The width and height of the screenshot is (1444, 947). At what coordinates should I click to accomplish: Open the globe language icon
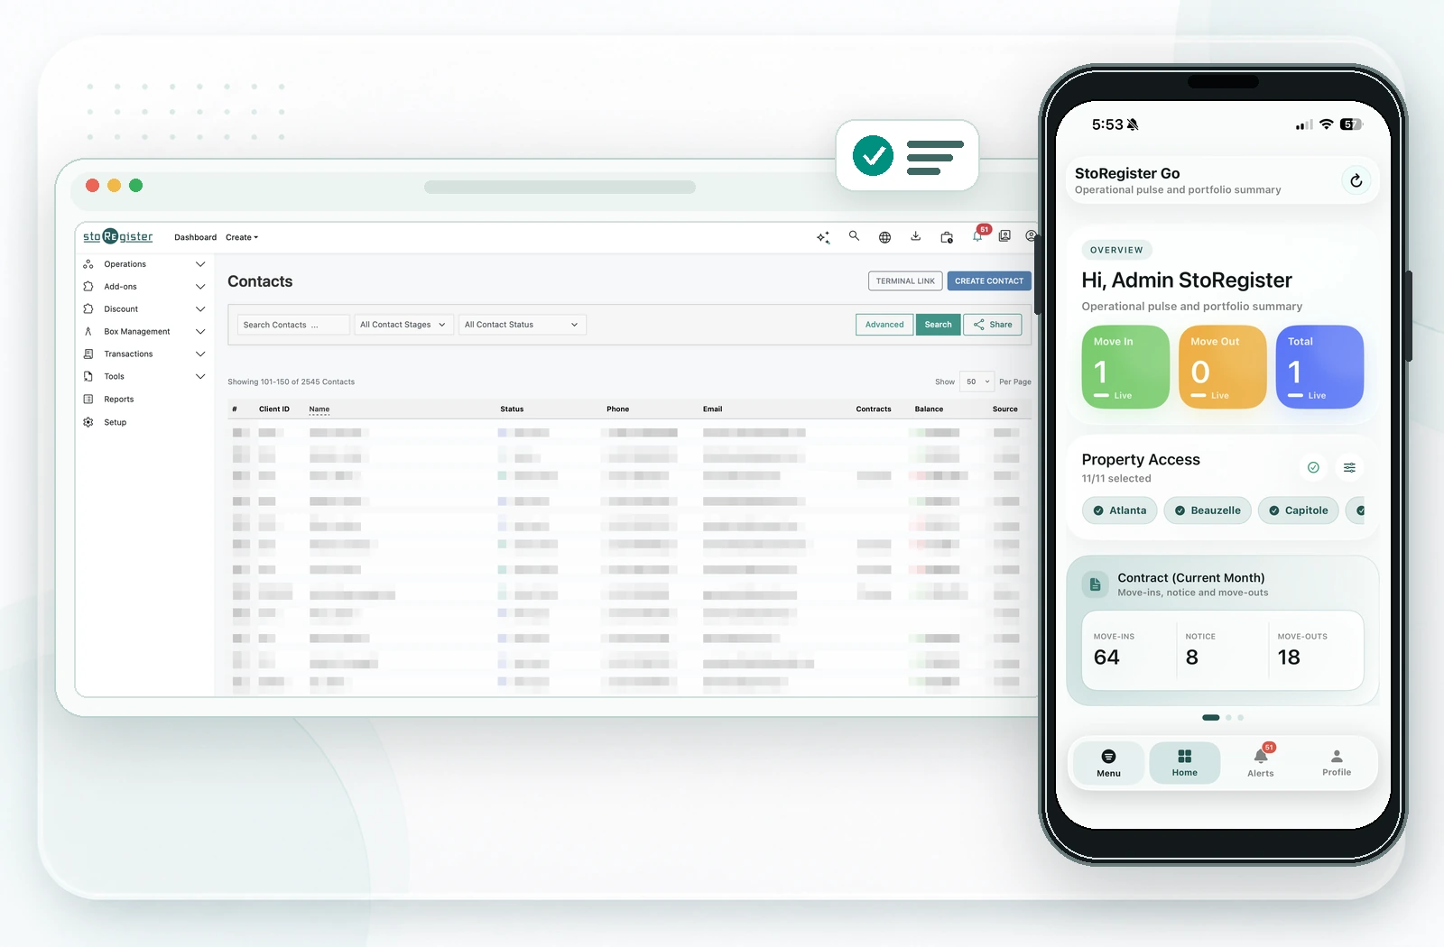(884, 237)
